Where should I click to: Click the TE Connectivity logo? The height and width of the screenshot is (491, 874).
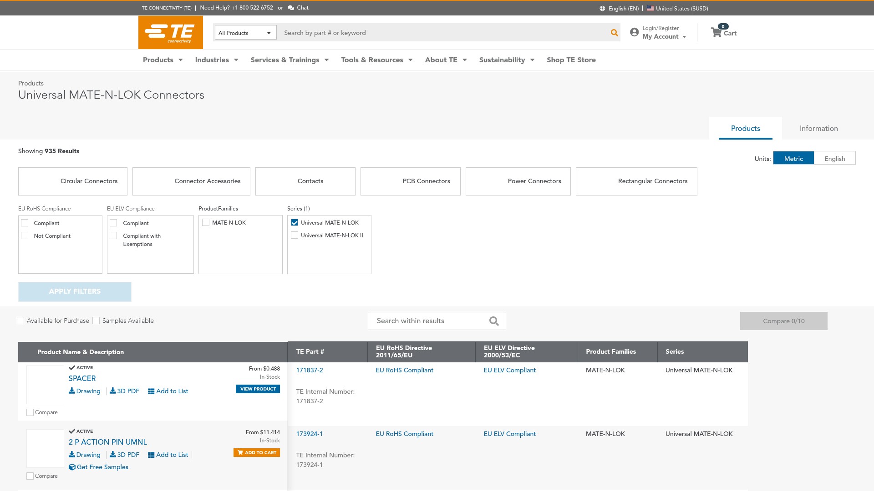[171, 33]
